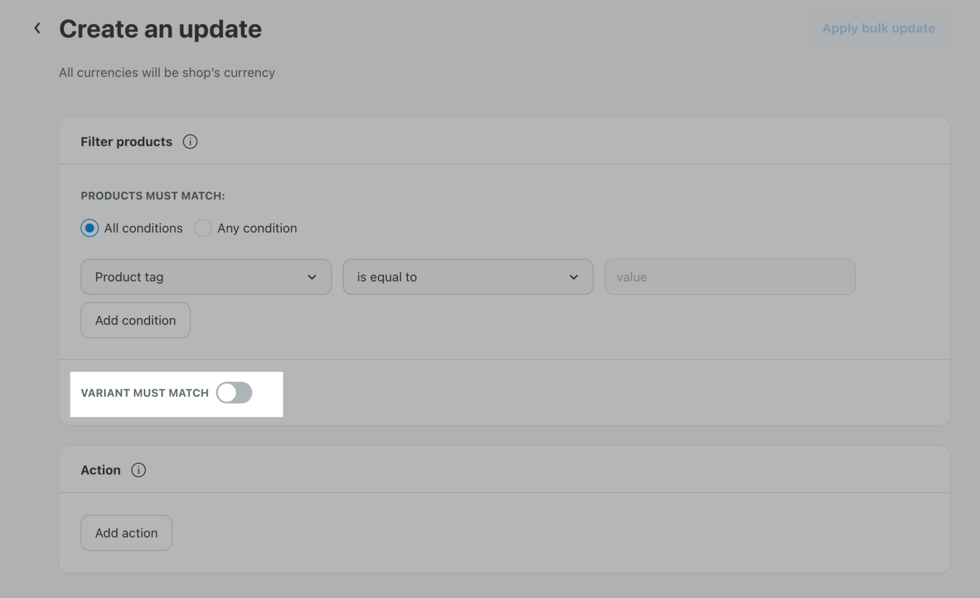The image size is (980, 598).
Task: Click the Add condition button
Action: (x=135, y=320)
